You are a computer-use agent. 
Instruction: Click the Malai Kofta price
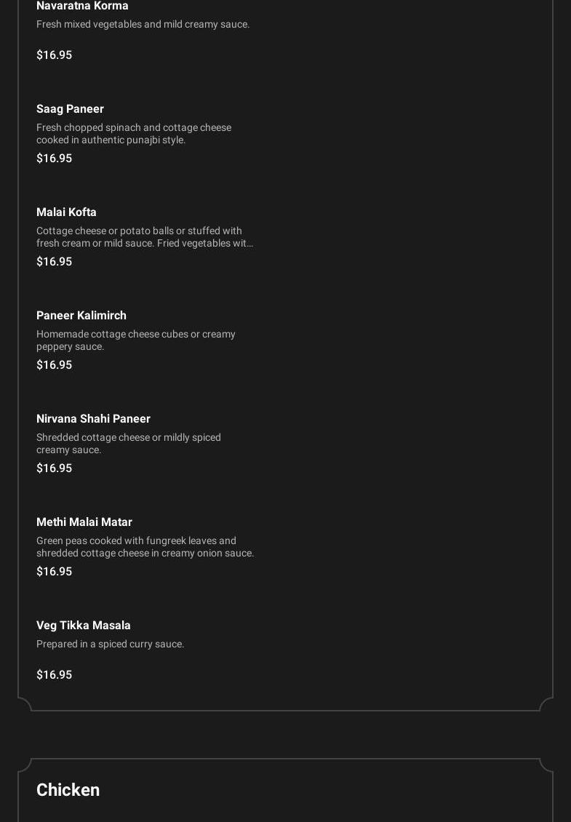54,261
